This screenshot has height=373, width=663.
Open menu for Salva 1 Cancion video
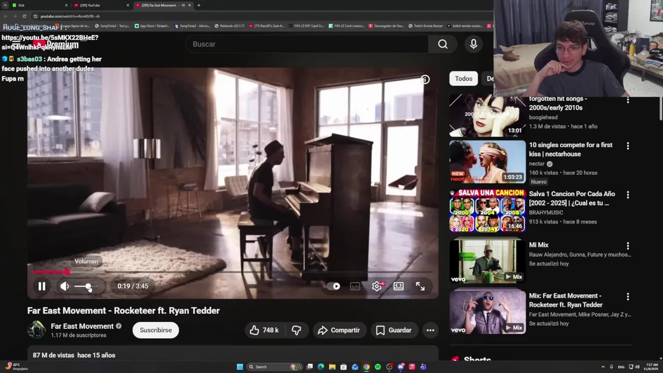tap(628, 195)
